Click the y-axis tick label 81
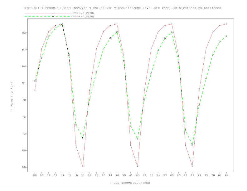The height and width of the screenshot is (191, 247). point(24,83)
